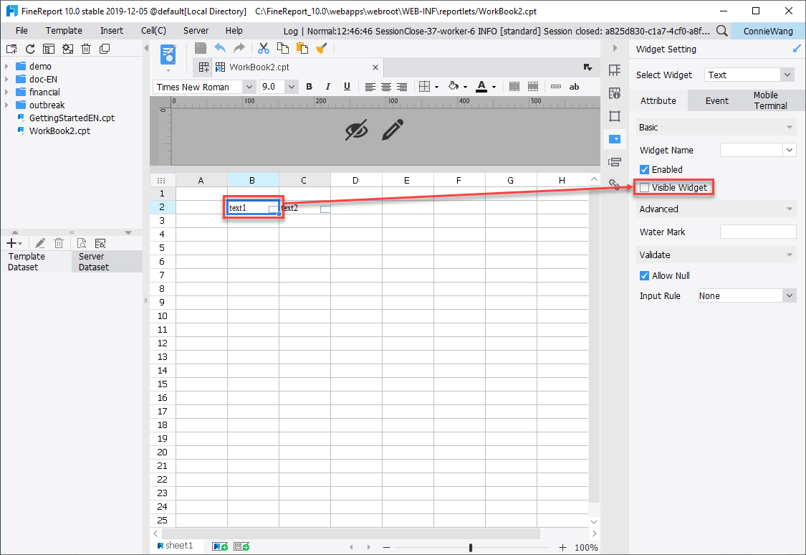Open the Template menu

pos(64,30)
